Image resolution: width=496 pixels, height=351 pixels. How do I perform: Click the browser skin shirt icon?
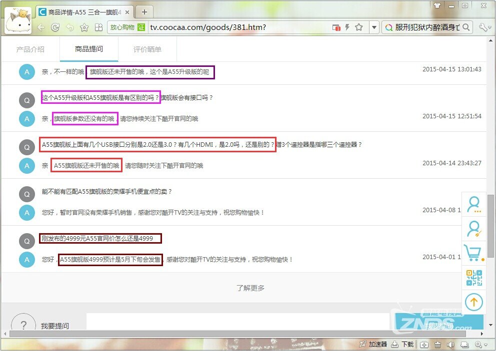pyautogui.click(x=437, y=5)
